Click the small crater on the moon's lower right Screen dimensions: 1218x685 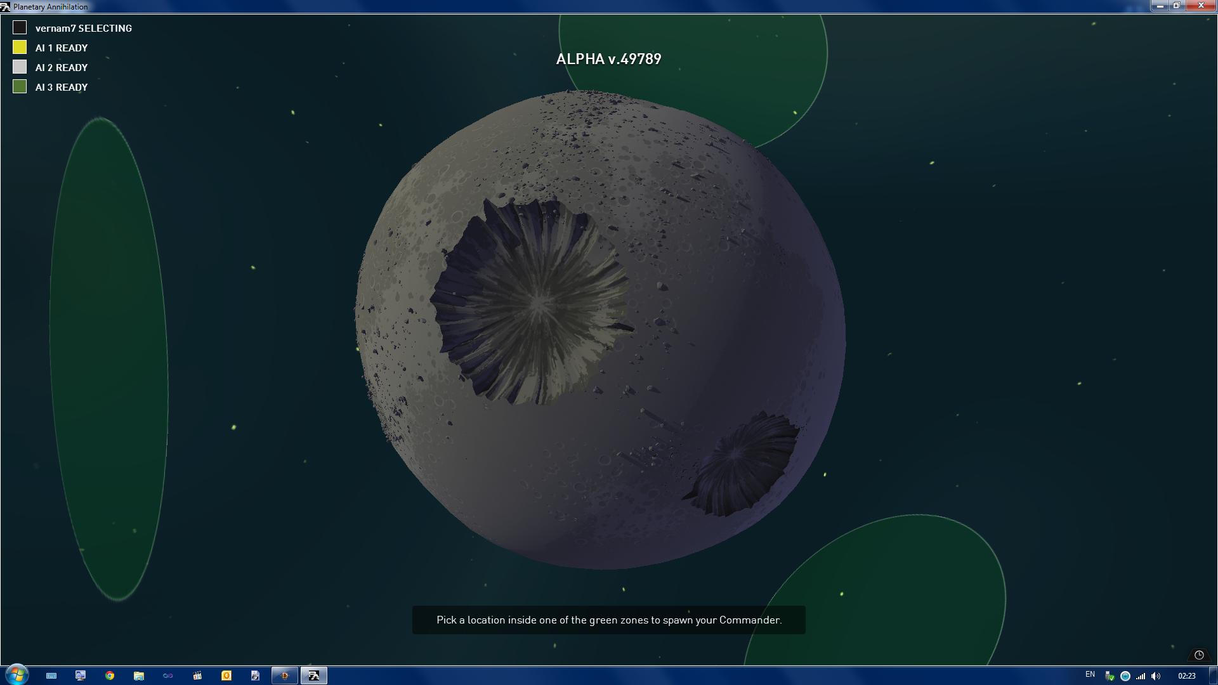pyautogui.click(x=742, y=463)
